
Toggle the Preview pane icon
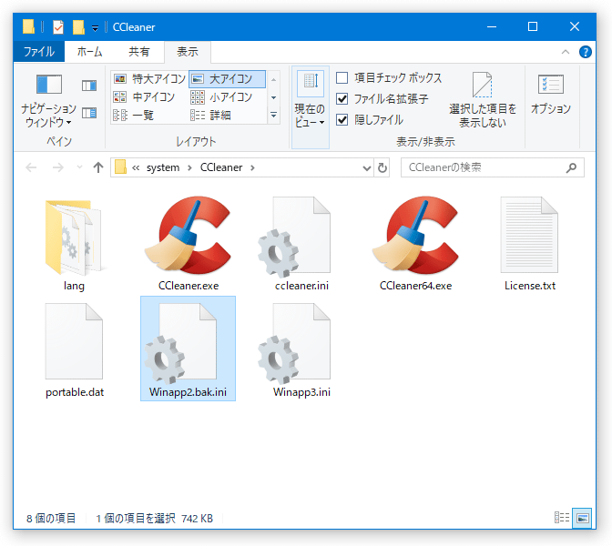[89, 86]
